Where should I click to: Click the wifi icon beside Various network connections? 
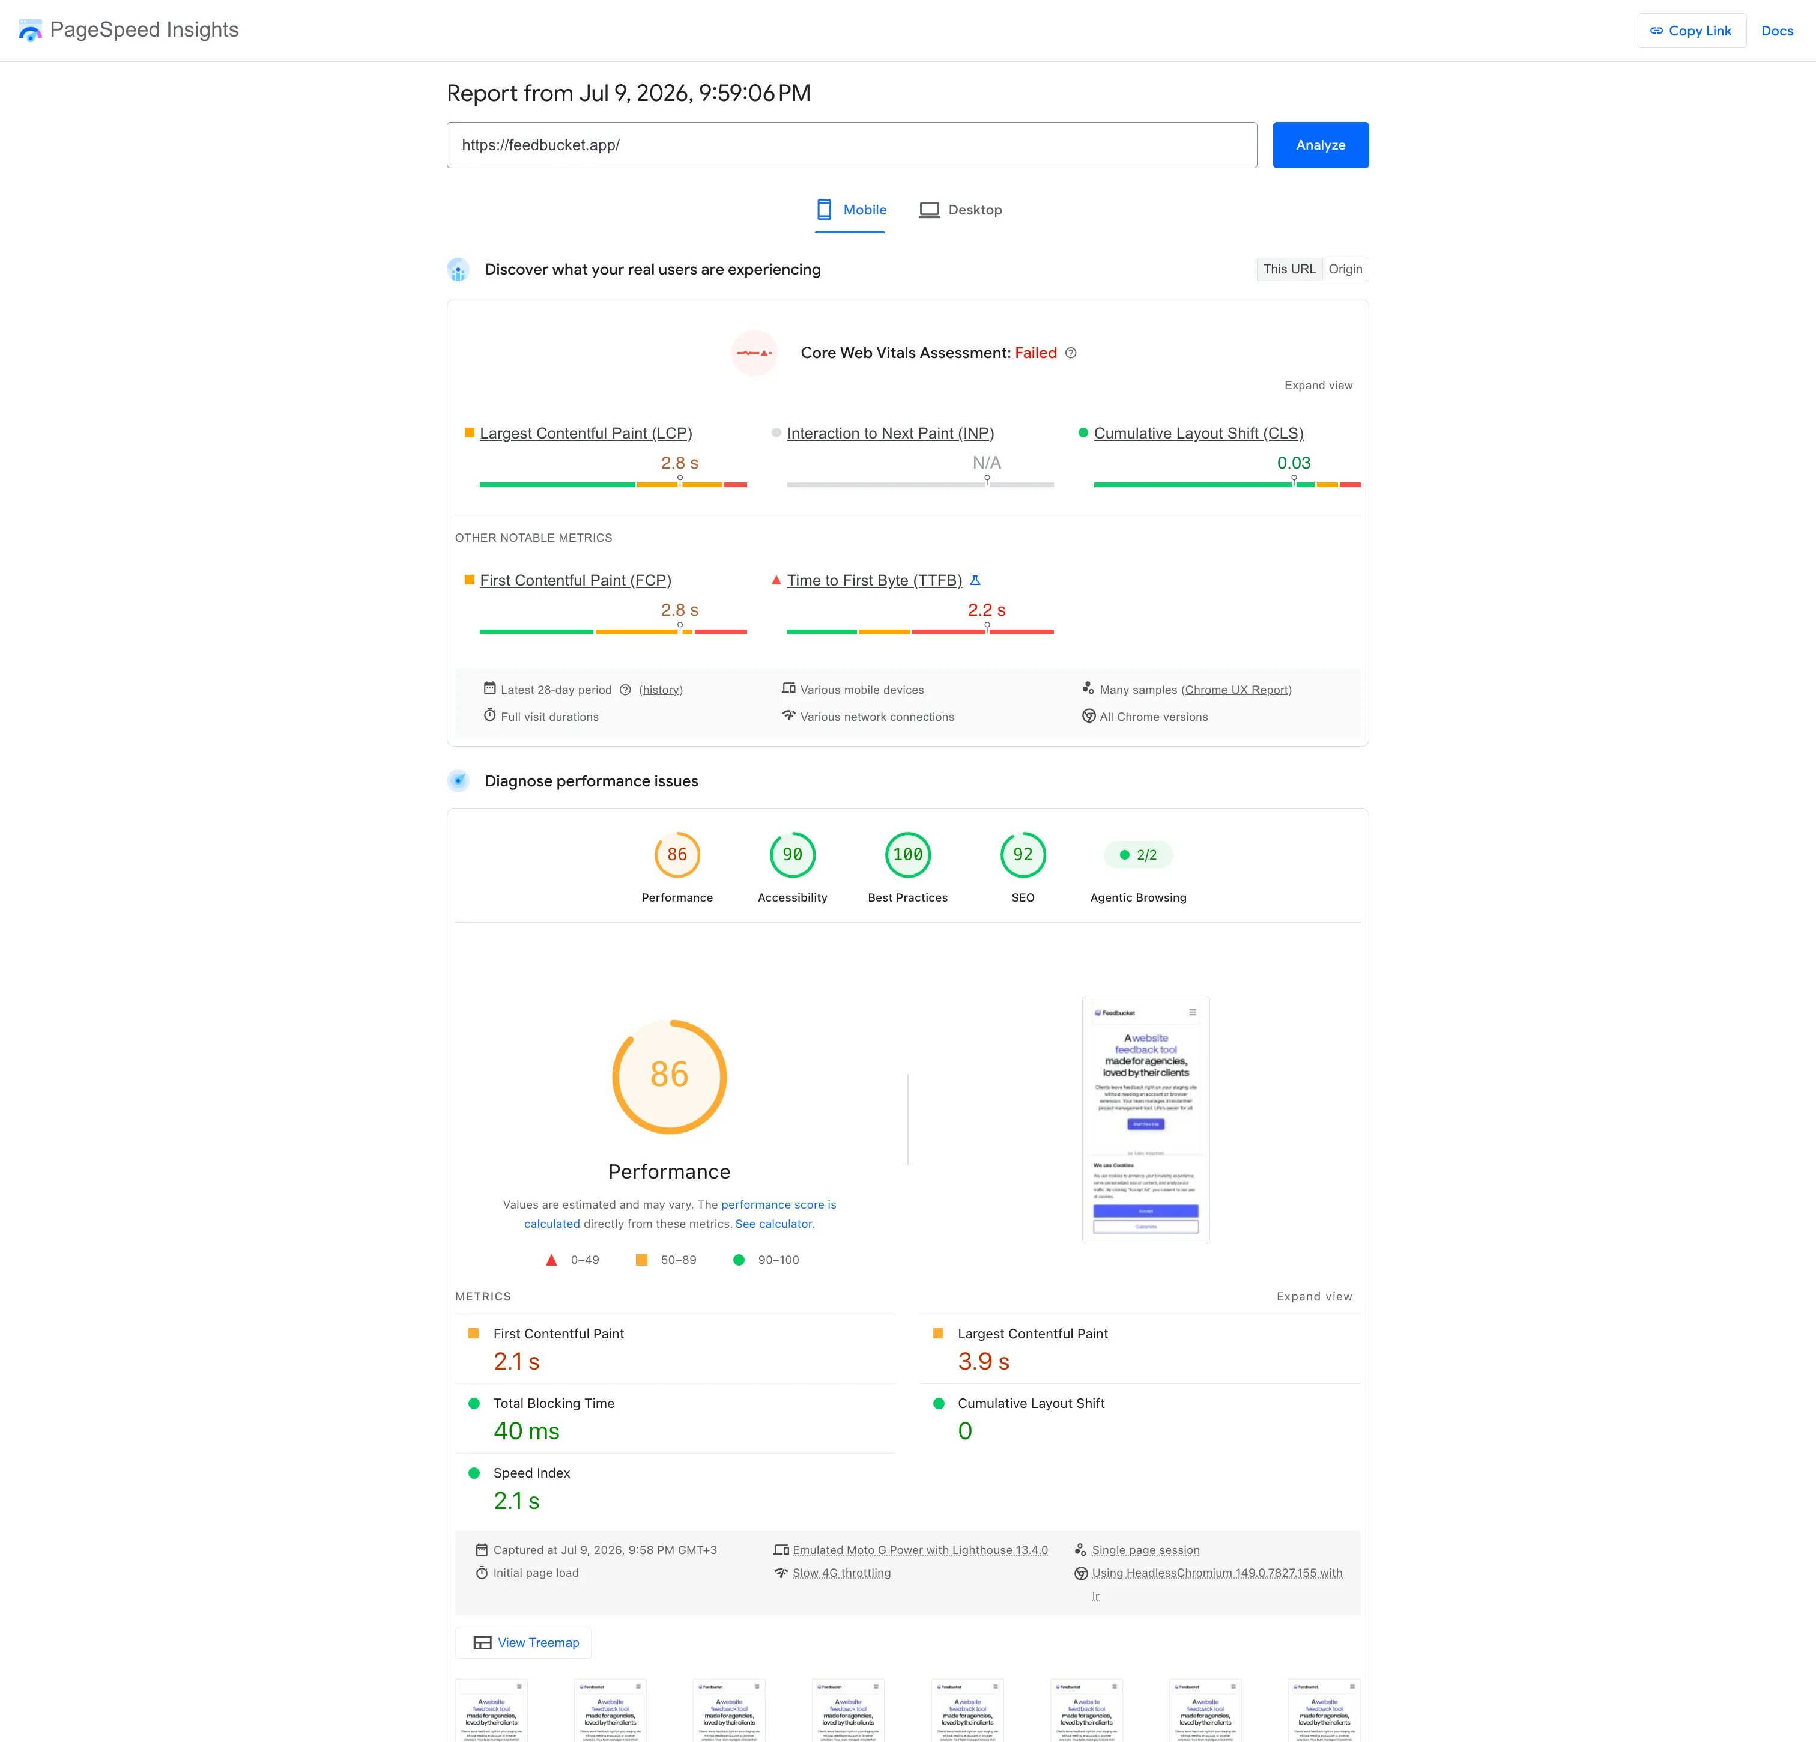tap(788, 715)
